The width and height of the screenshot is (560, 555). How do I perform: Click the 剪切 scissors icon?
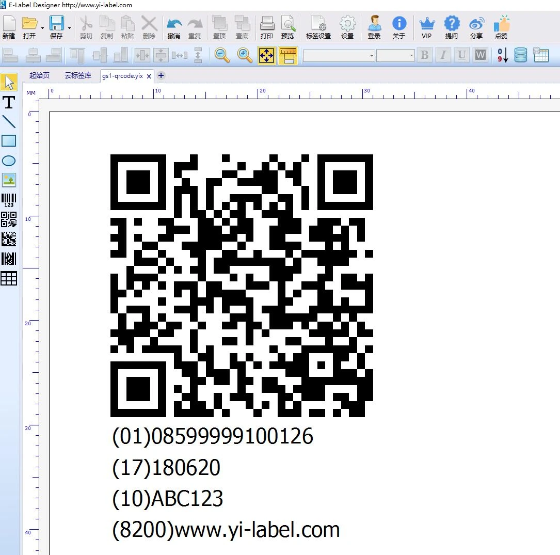[86, 27]
